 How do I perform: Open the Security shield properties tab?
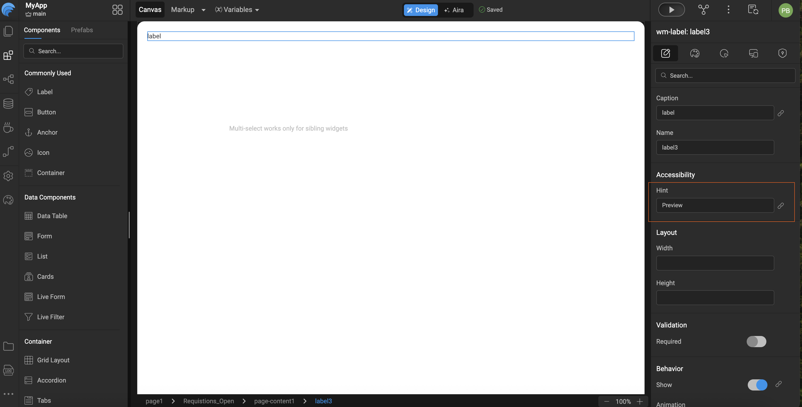[782, 53]
